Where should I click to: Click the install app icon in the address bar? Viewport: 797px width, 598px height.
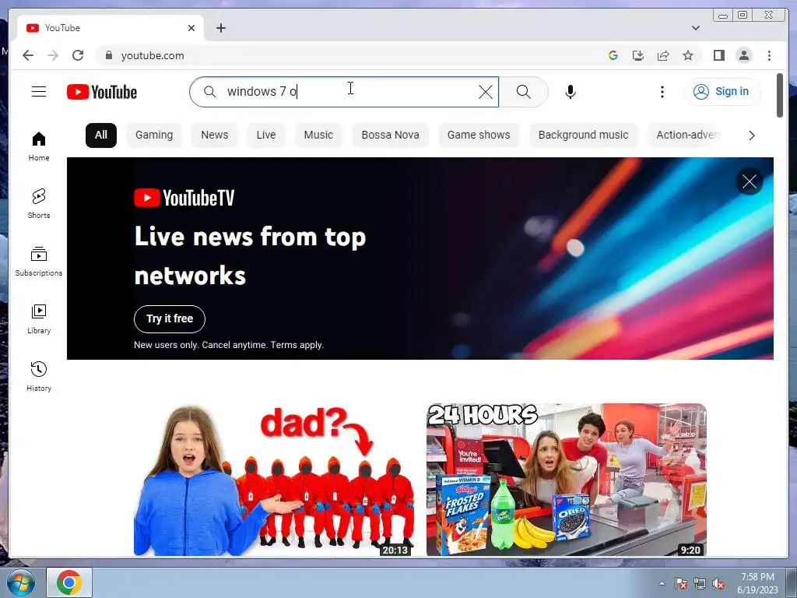pyautogui.click(x=638, y=55)
